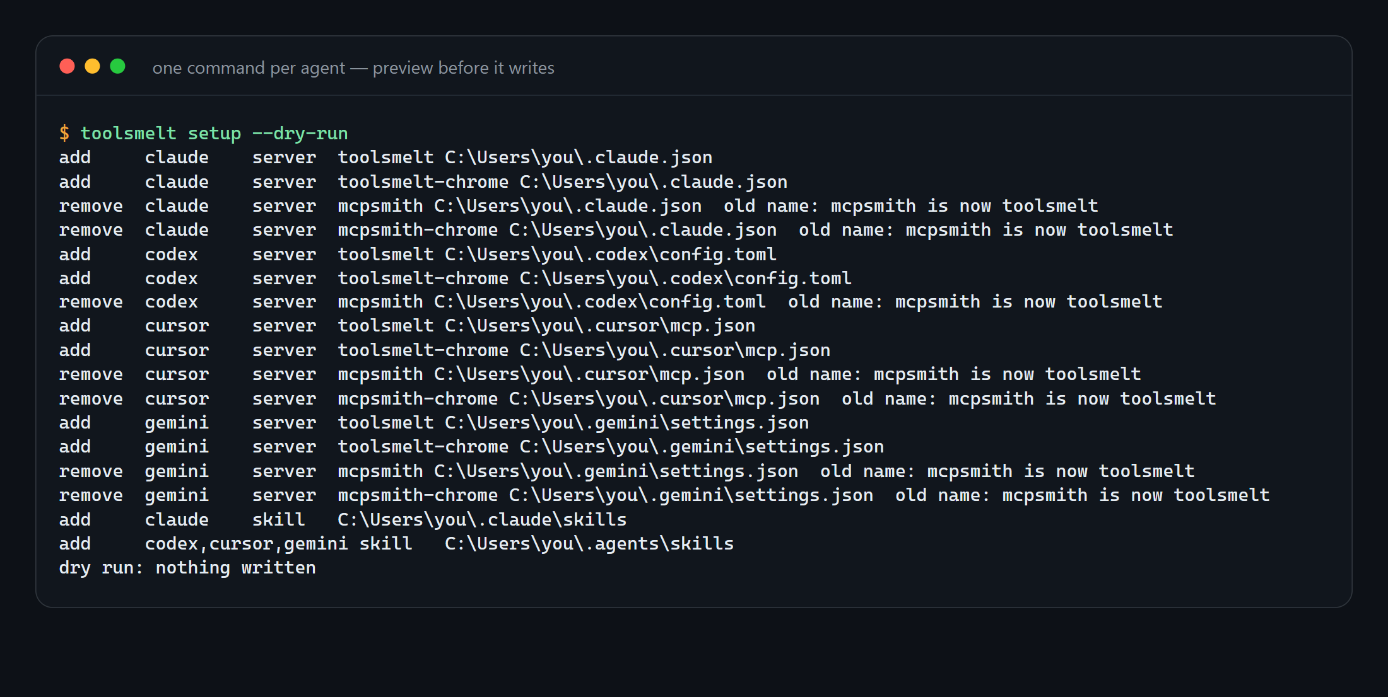Click the first add claude toolsmelt line

pyautogui.click(x=385, y=158)
